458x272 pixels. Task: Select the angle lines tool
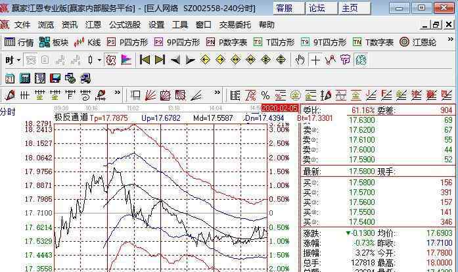click(196, 95)
